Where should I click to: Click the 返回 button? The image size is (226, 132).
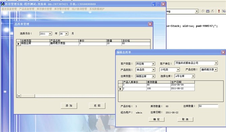coord(97,105)
